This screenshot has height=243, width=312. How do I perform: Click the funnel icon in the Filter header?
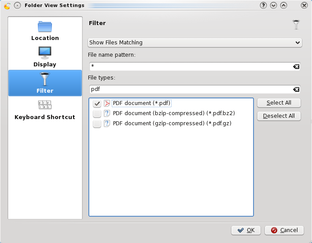coord(296,25)
